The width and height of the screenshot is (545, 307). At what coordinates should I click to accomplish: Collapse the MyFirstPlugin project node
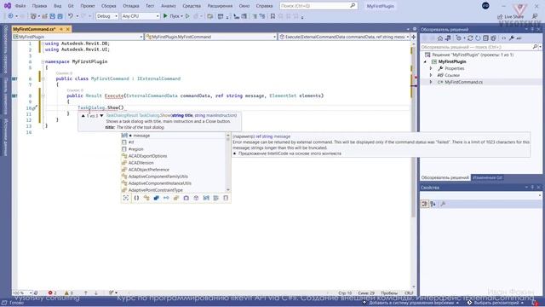(x=425, y=61)
